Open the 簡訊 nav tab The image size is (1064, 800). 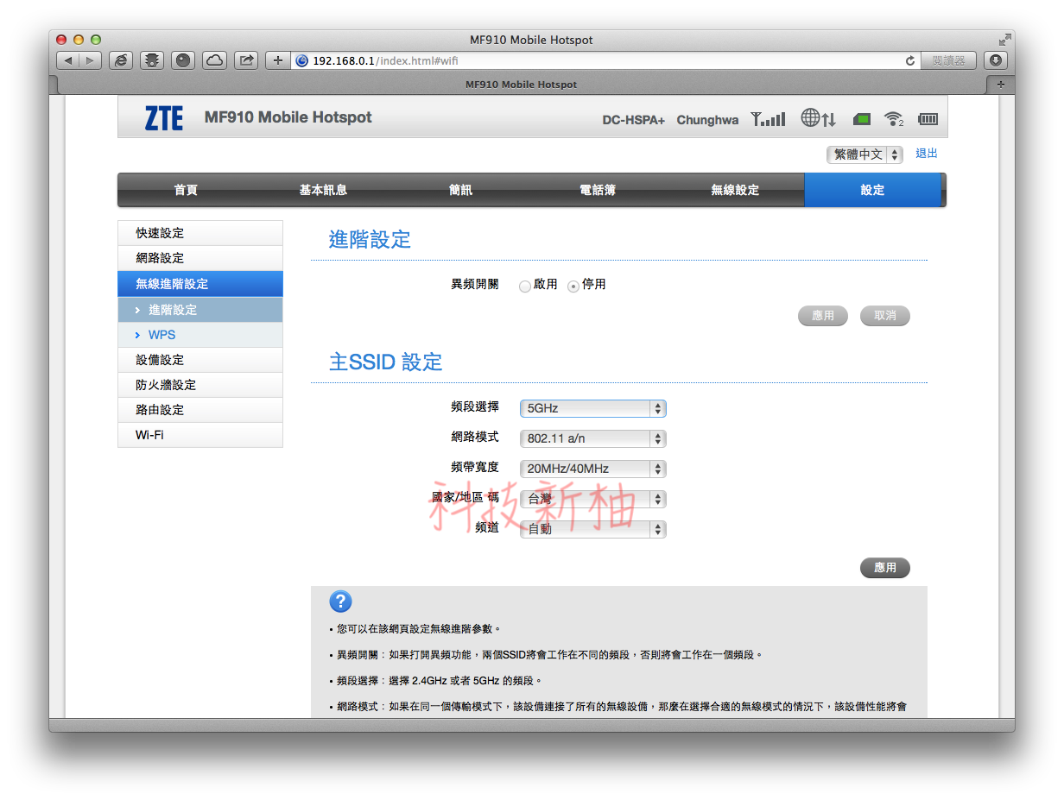point(460,190)
